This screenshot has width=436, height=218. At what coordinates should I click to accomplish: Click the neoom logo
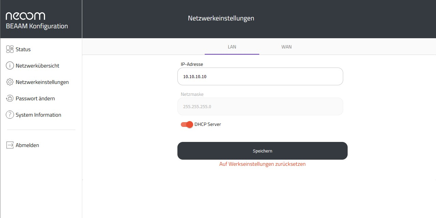tap(25, 16)
